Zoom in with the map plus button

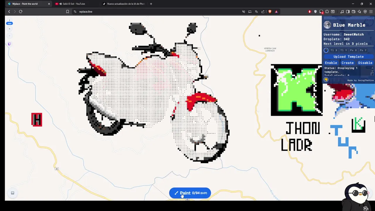tap(9, 29)
